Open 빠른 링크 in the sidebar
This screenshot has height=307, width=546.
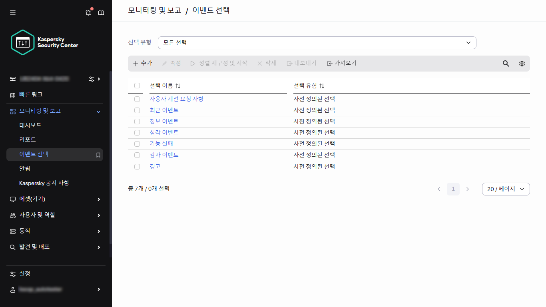click(x=31, y=95)
